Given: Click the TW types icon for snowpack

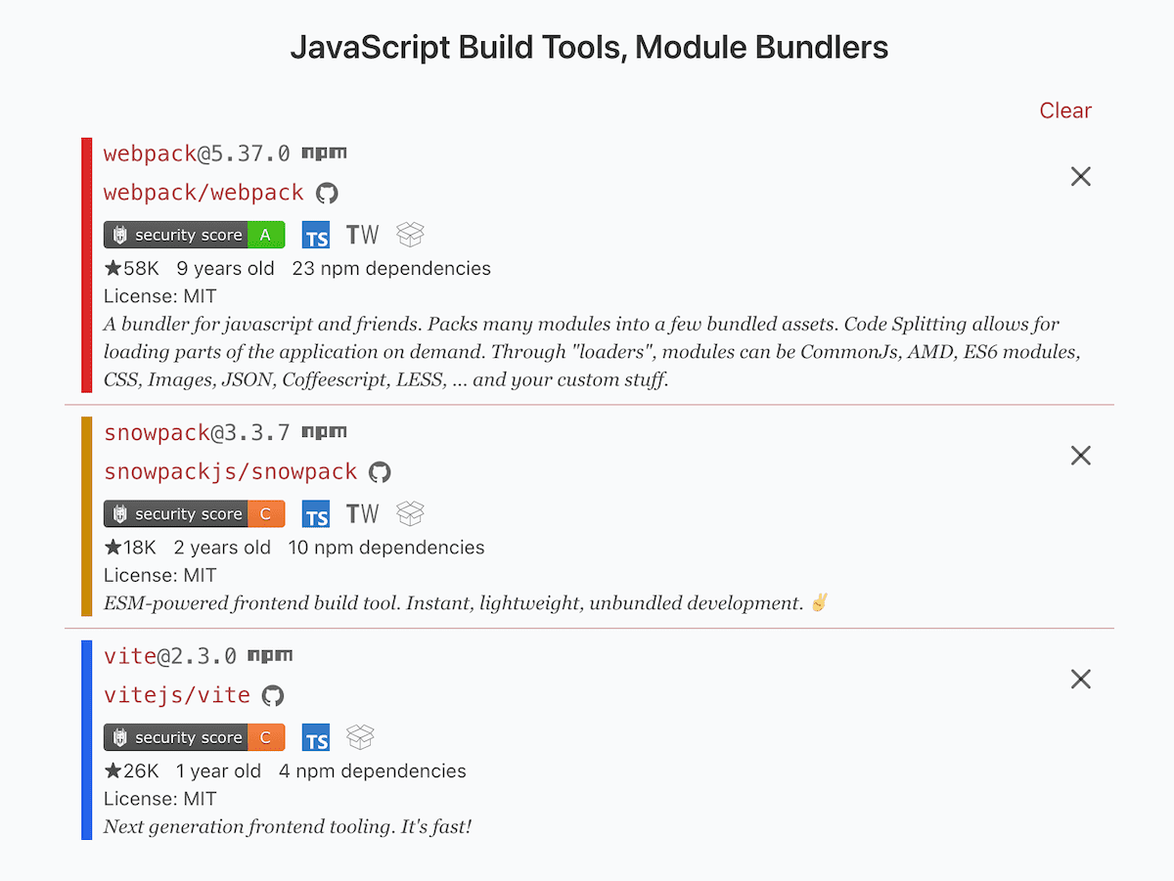Looking at the screenshot, I should coord(362,513).
